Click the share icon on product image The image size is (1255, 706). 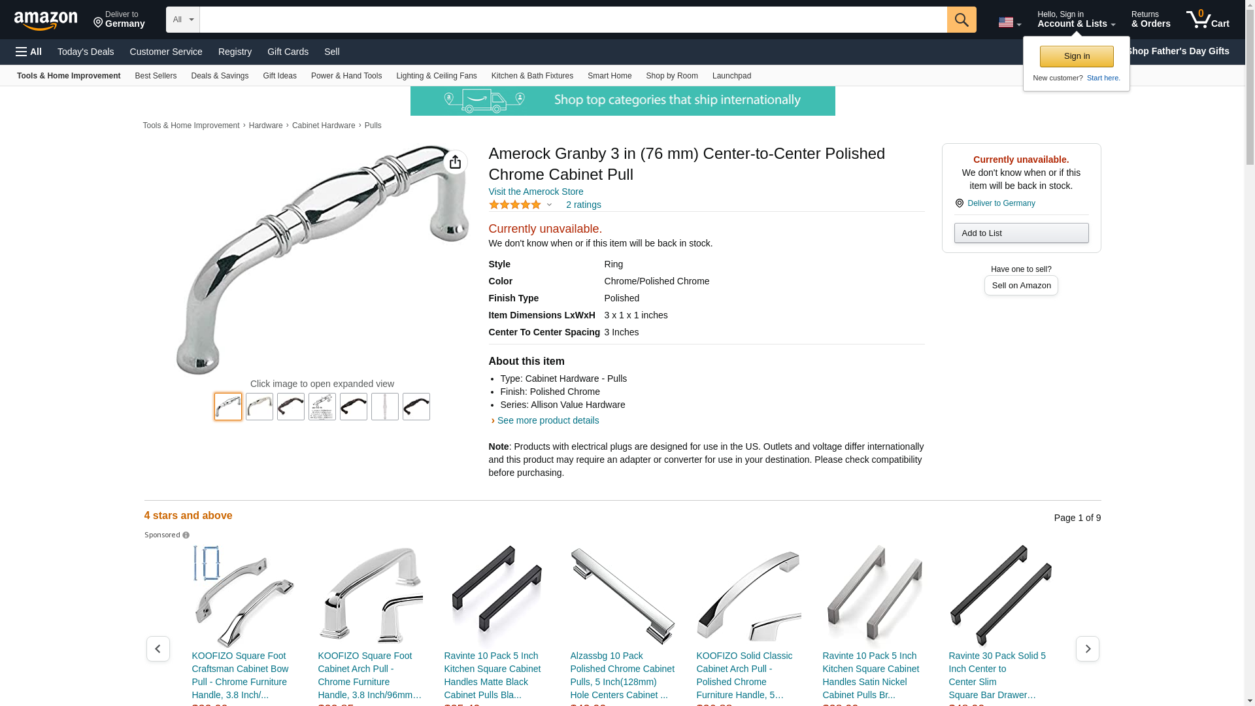(x=456, y=162)
